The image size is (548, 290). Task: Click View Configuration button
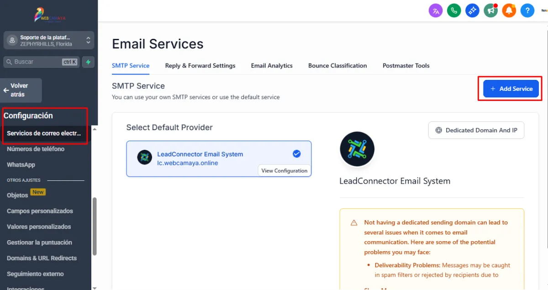click(x=284, y=170)
